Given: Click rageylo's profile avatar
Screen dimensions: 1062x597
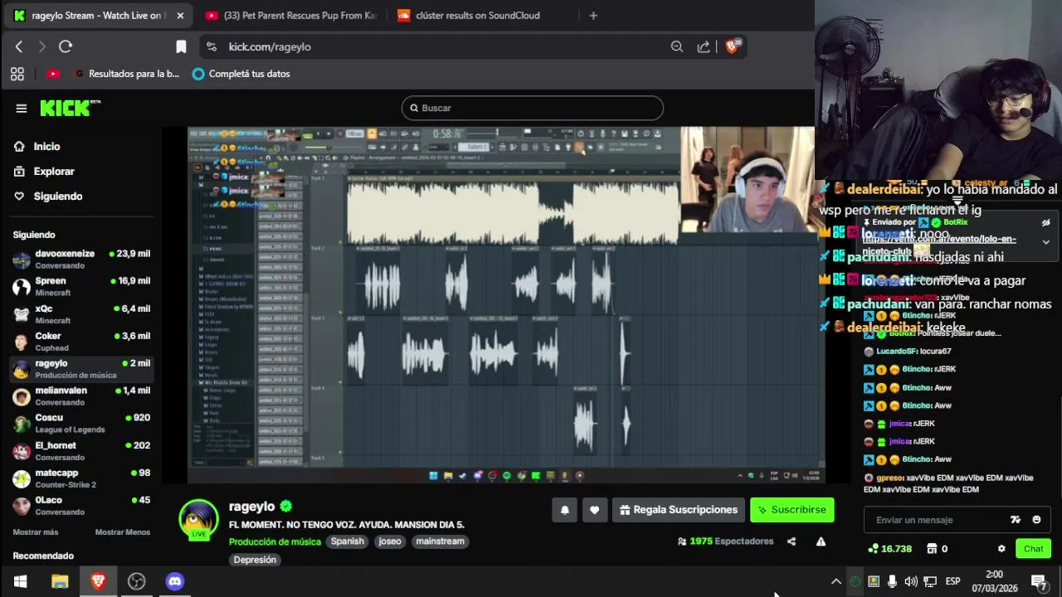Looking at the screenshot, I should point(199,518).
